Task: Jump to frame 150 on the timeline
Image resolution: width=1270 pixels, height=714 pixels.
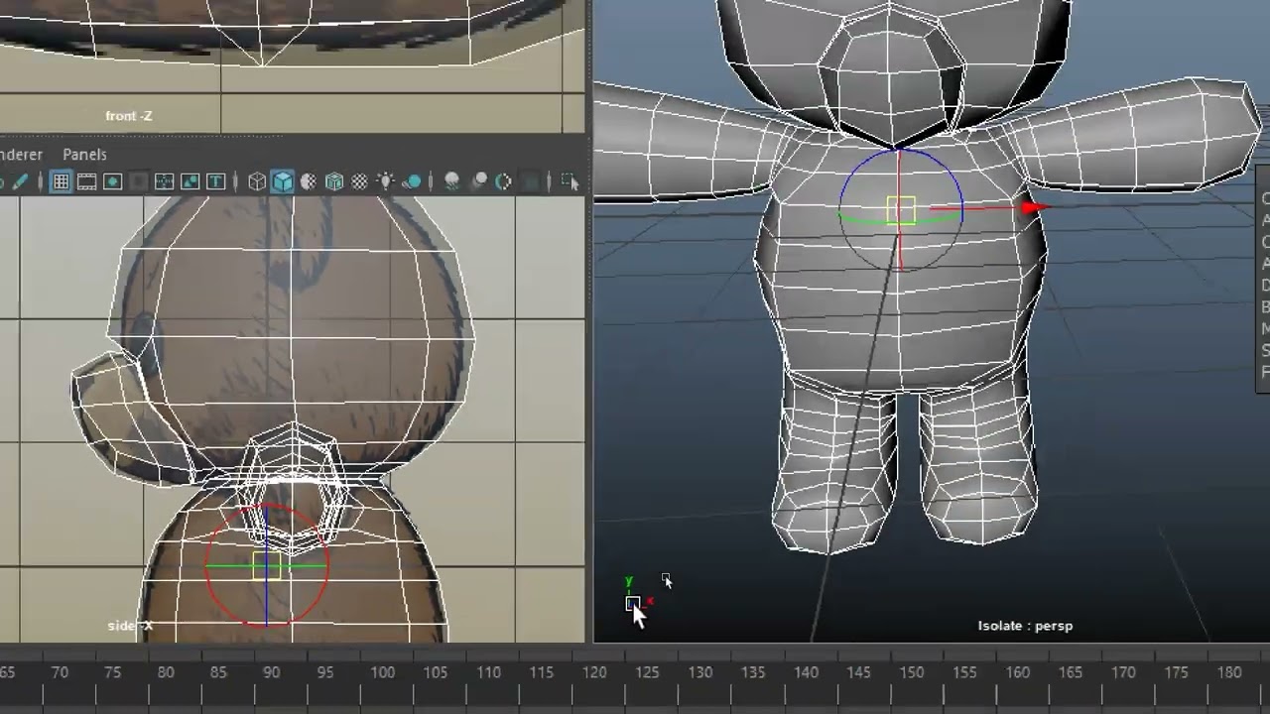Action: click(912, 672)
